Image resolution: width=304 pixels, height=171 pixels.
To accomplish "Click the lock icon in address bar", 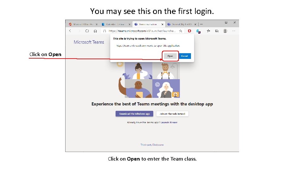I will 105,31.
